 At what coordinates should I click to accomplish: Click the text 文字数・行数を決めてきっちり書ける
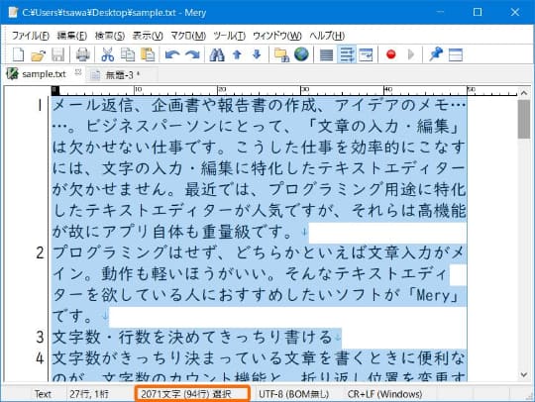192,337
